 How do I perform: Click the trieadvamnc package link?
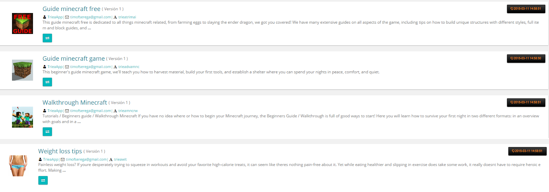click(129, 67)
